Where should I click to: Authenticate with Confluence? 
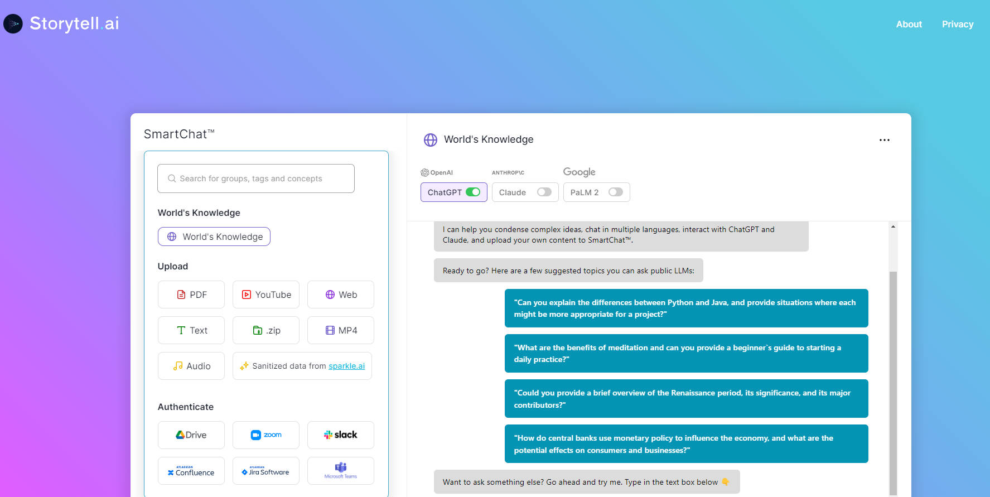click(191, 471)
